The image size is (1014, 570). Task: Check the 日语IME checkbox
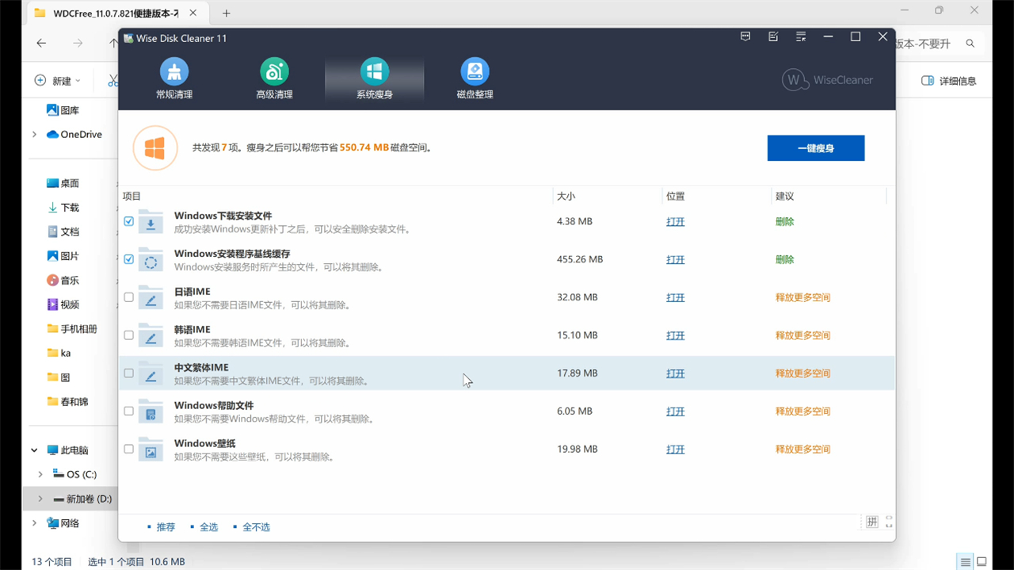point(129,297)
